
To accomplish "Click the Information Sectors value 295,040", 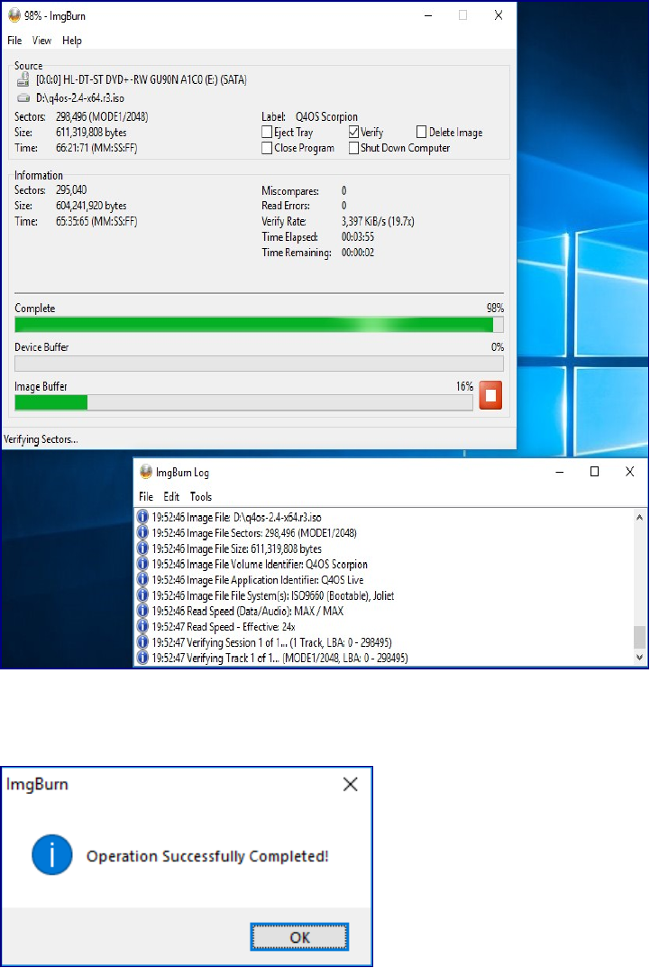I will [x=71, y=189].
